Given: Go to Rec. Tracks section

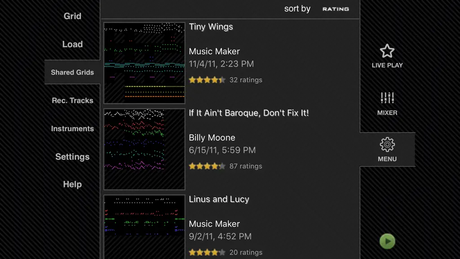Looking at the screenshot, I should pos(72,100).
